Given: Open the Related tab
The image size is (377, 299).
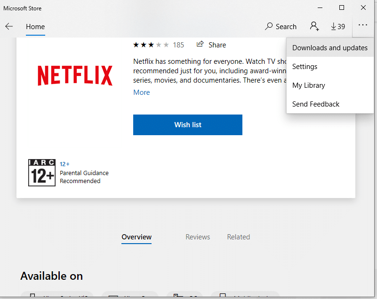Looking at the screenshot, I should coord(239,237).
